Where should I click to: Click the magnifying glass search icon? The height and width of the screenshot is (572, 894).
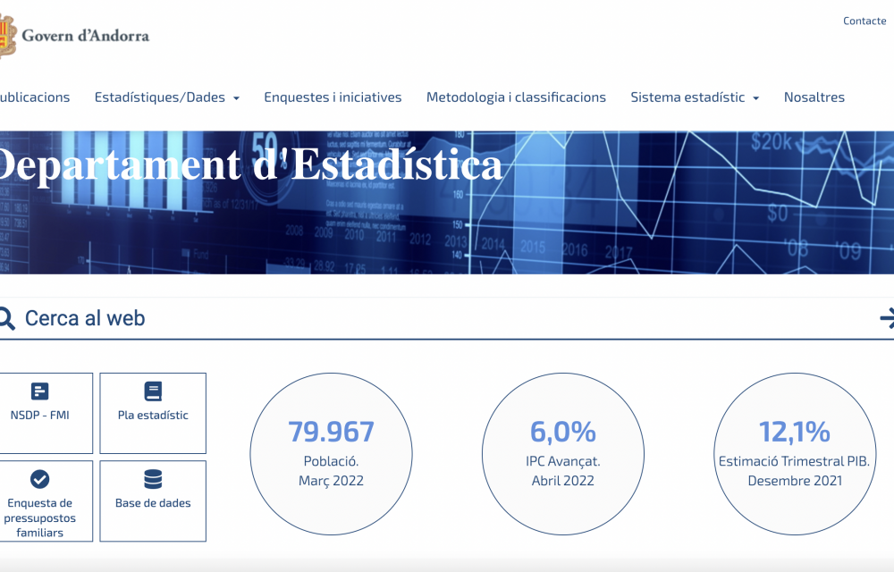[5, 318]
